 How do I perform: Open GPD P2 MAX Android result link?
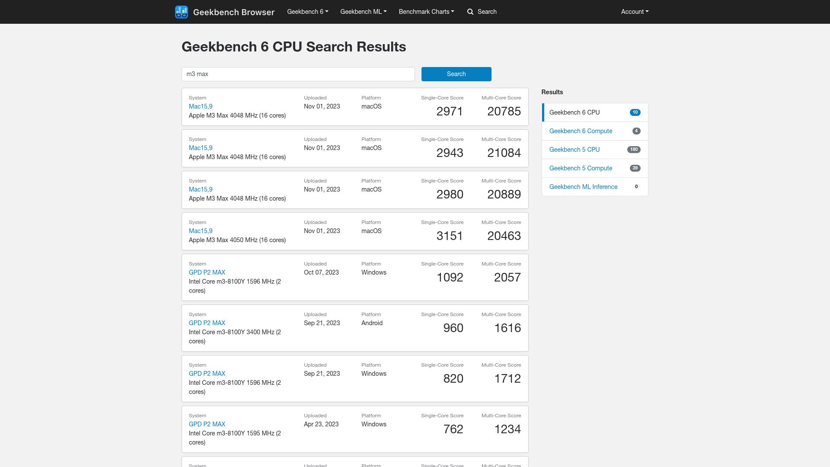tap(207, 323)
